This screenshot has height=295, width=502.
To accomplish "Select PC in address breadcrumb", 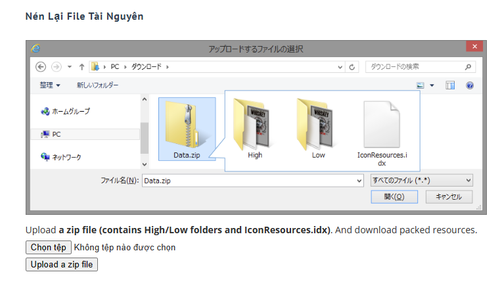I will (x=114, y=66).
